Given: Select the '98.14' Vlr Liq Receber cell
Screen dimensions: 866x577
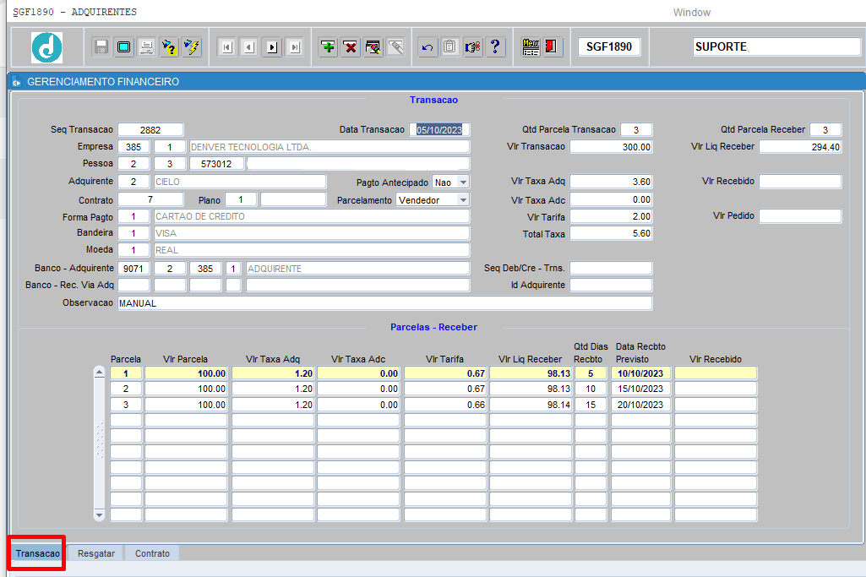Looking at the screenshot, I should click(531, 405).
